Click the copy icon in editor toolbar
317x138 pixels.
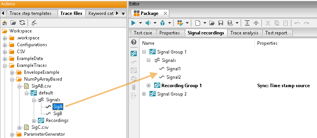[x=277, y=23]
